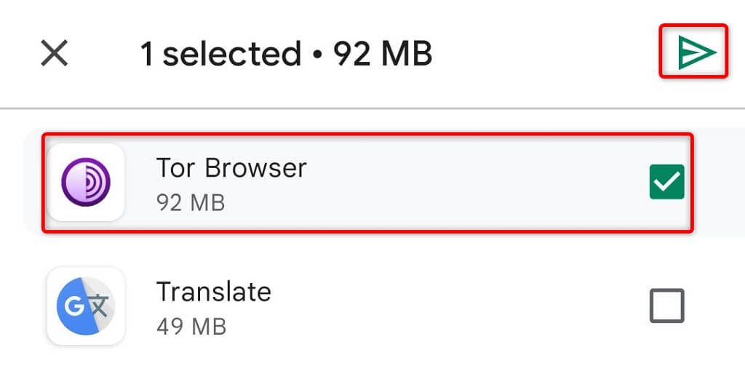
Task: Check the Translate checkbox
Action: [666, 306]
